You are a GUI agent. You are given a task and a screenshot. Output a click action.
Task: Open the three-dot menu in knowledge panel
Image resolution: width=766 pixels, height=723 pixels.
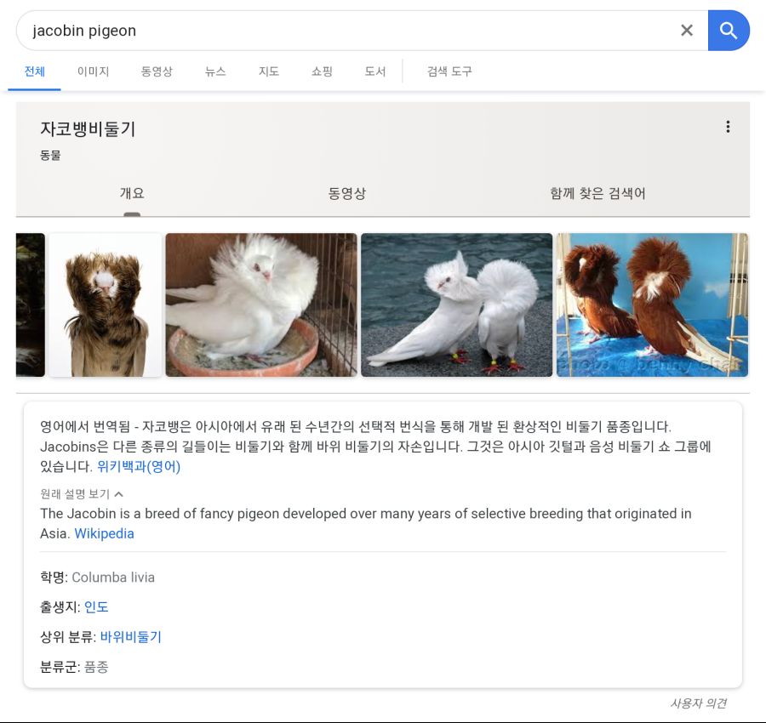pyautogui.click(x=728, y=127)
